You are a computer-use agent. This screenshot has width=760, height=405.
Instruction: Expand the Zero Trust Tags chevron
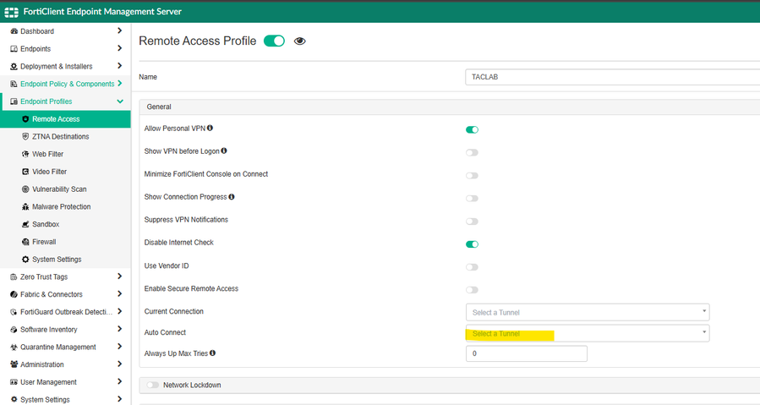pos(120,276)
